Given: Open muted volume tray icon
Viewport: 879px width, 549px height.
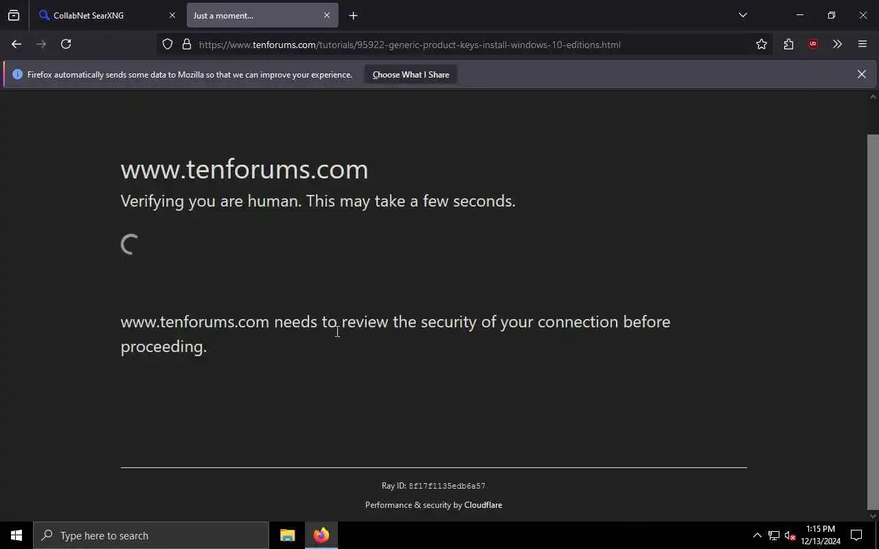Looking at the screenshot, I should point(790,535).
